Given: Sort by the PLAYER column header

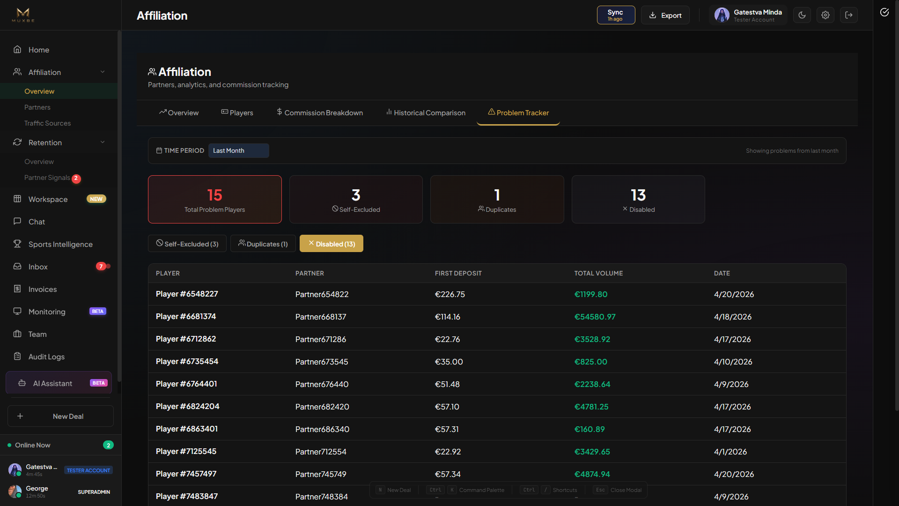Looking at the screenshot, I should click(168, 273).
